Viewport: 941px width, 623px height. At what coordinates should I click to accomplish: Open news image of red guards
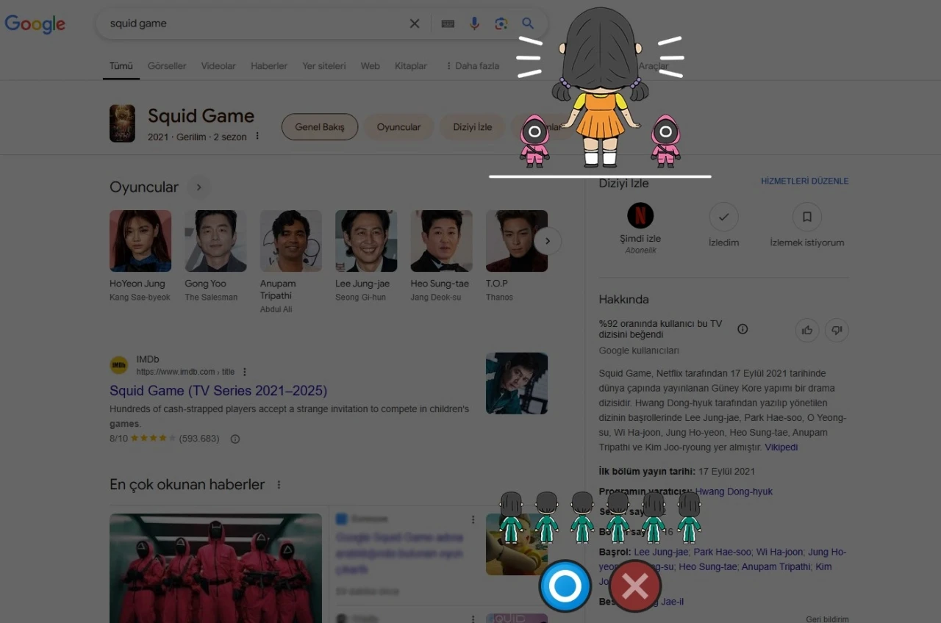[215, 568]
